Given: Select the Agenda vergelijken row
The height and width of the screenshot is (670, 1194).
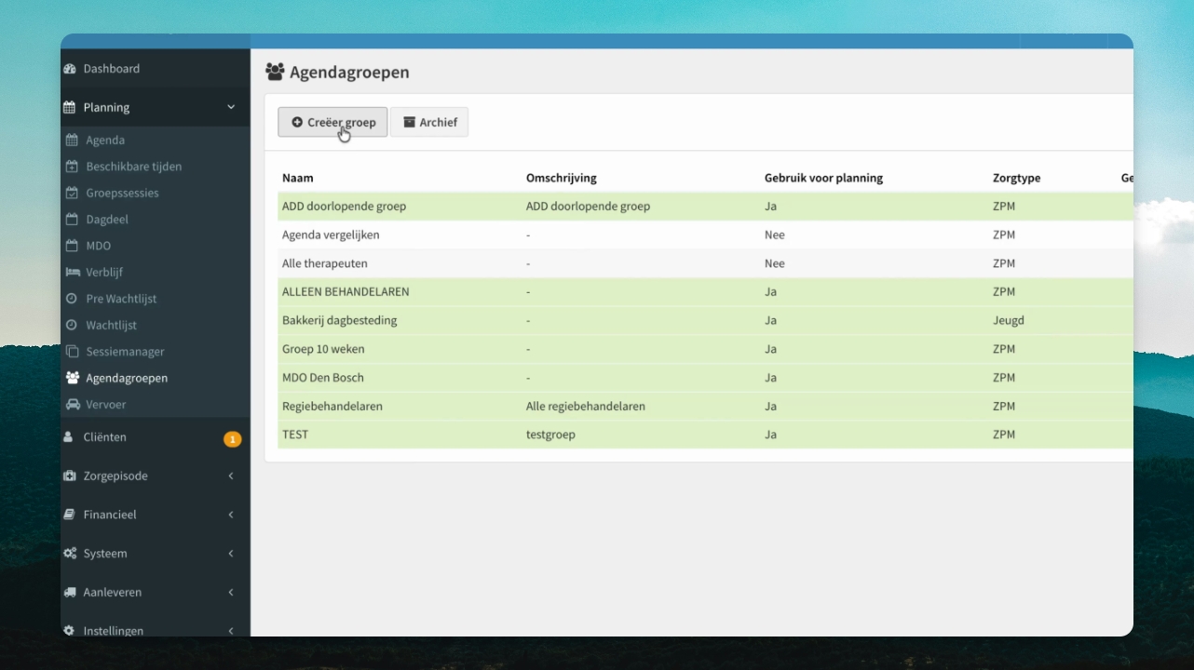Looking at the screenshot, I should (705, 235).
